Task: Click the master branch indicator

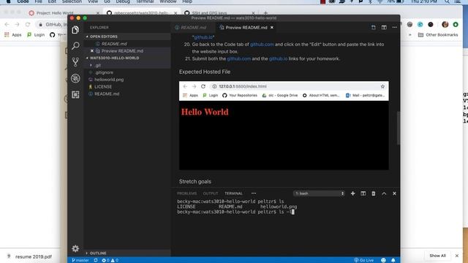Action: point(80,260)
